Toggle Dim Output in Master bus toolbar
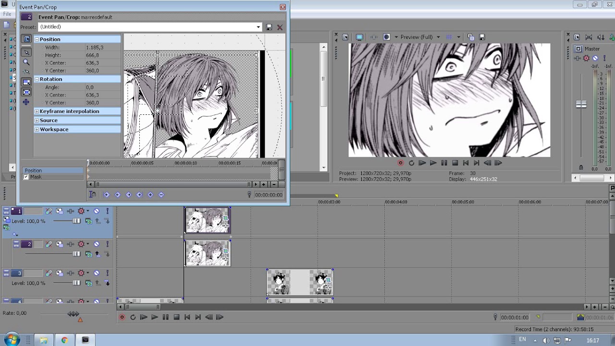 tap(601, 37)
